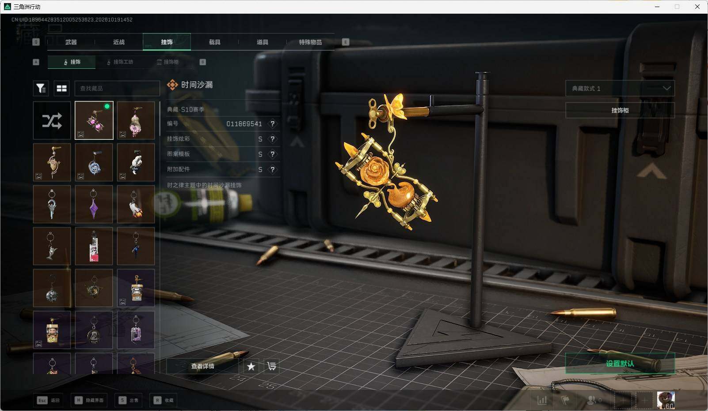Select the number 2 medallion charm thumbnail
Screen dimensions: 708x411
tap(94, 330)
